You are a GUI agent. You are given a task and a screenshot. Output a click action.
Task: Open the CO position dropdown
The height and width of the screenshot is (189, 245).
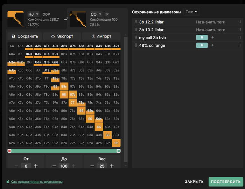tap(96, 14)
